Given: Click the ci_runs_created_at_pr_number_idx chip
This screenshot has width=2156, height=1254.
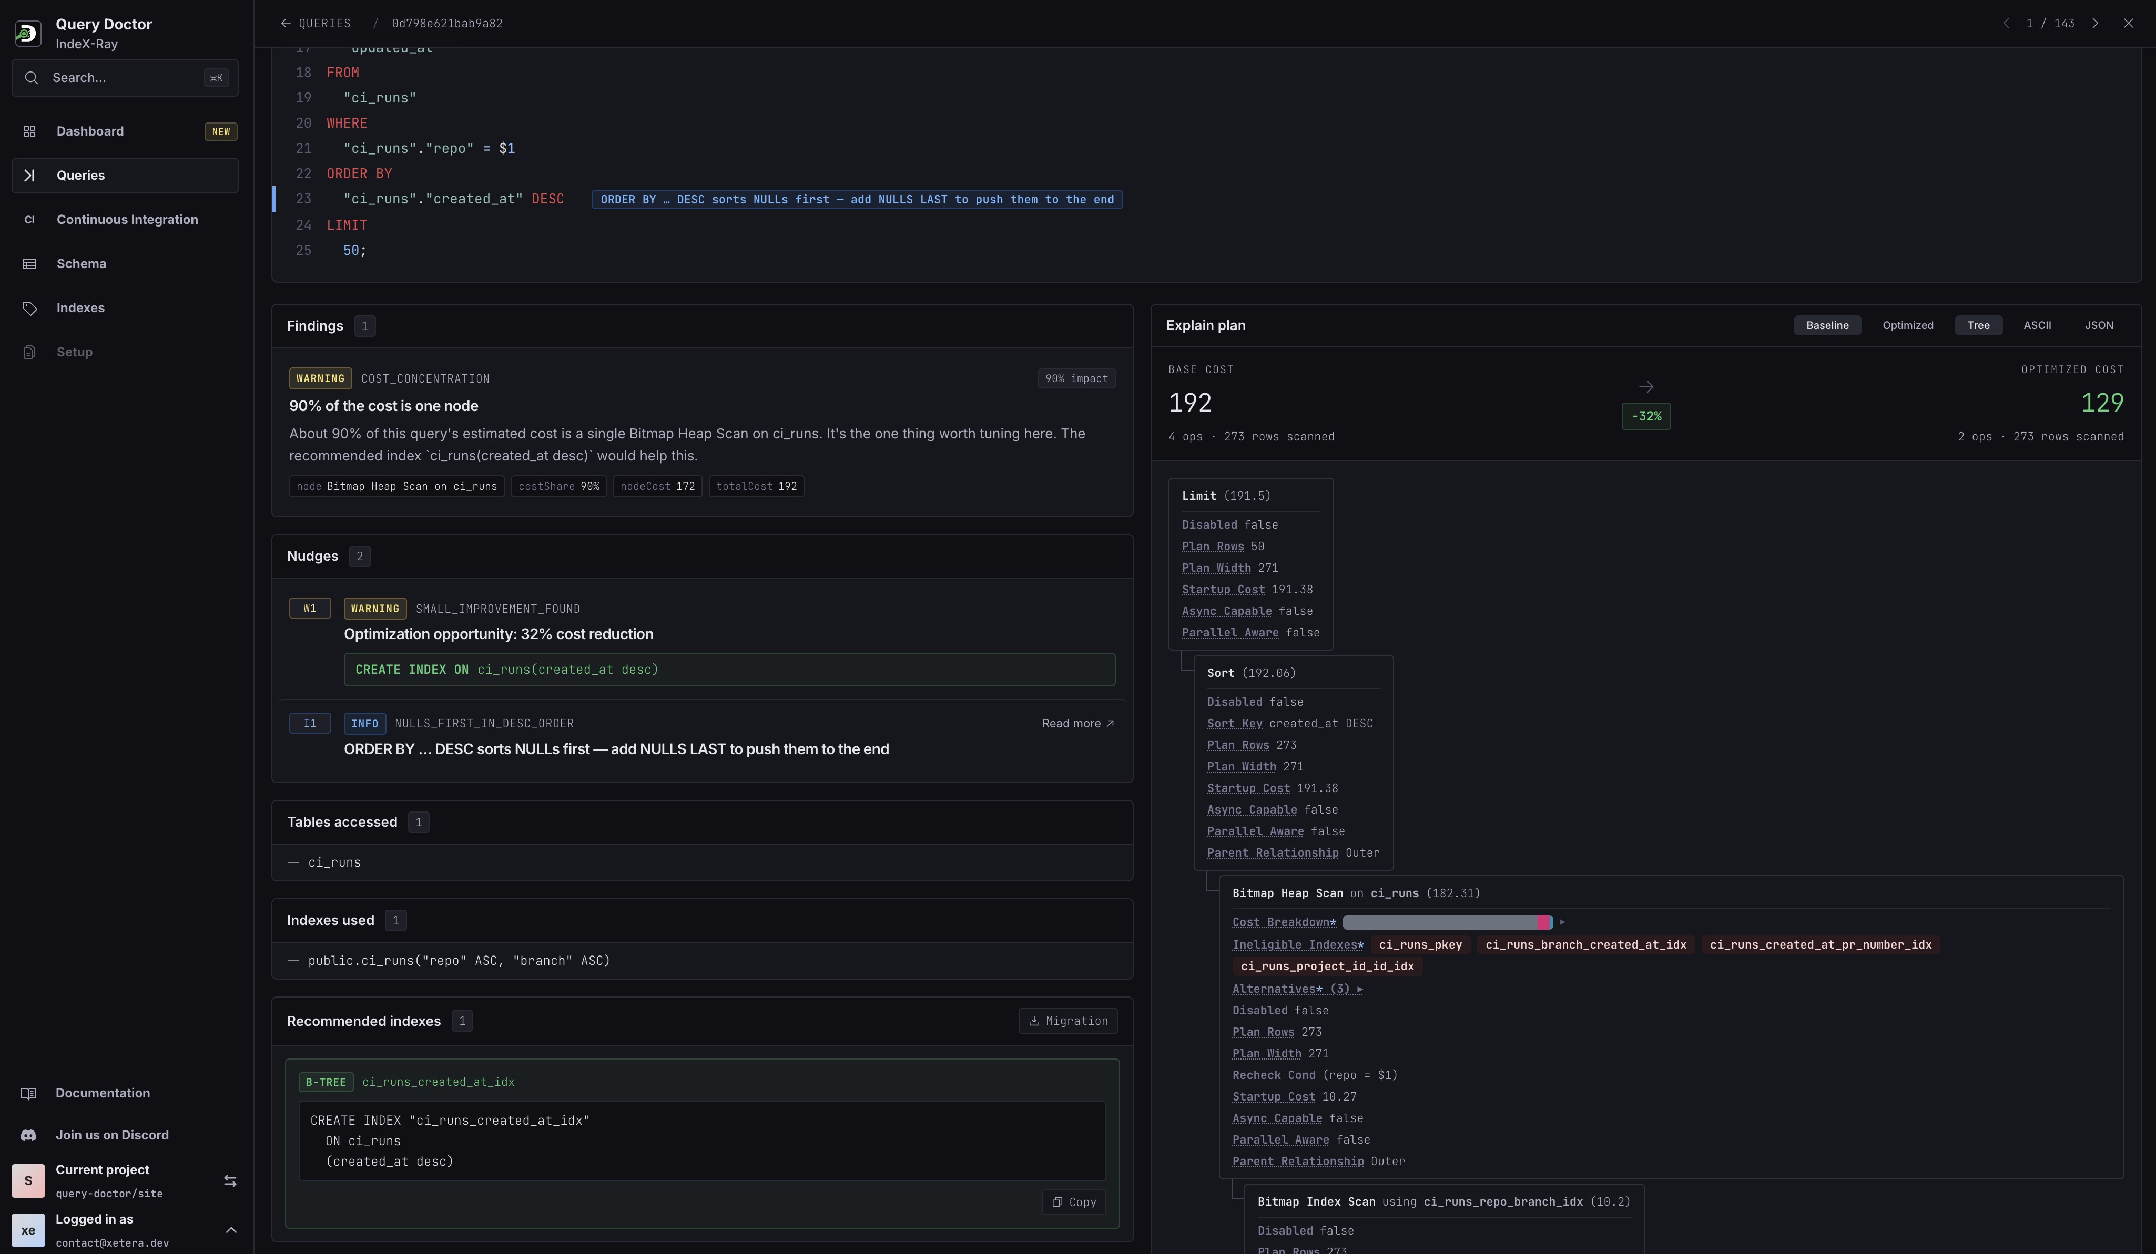Looking at the screenshot, I should [x=1820, y=944].
